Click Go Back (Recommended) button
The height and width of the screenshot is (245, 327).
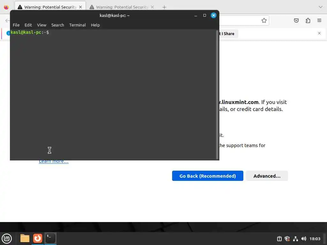208,176
